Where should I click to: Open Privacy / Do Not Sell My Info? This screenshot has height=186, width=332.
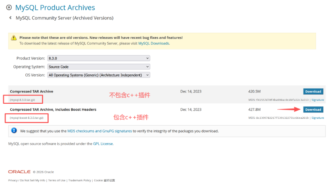[27, 180]
